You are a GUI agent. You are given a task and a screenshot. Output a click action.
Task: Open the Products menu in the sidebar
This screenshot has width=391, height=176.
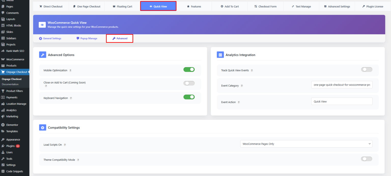[x=11, y=66]
